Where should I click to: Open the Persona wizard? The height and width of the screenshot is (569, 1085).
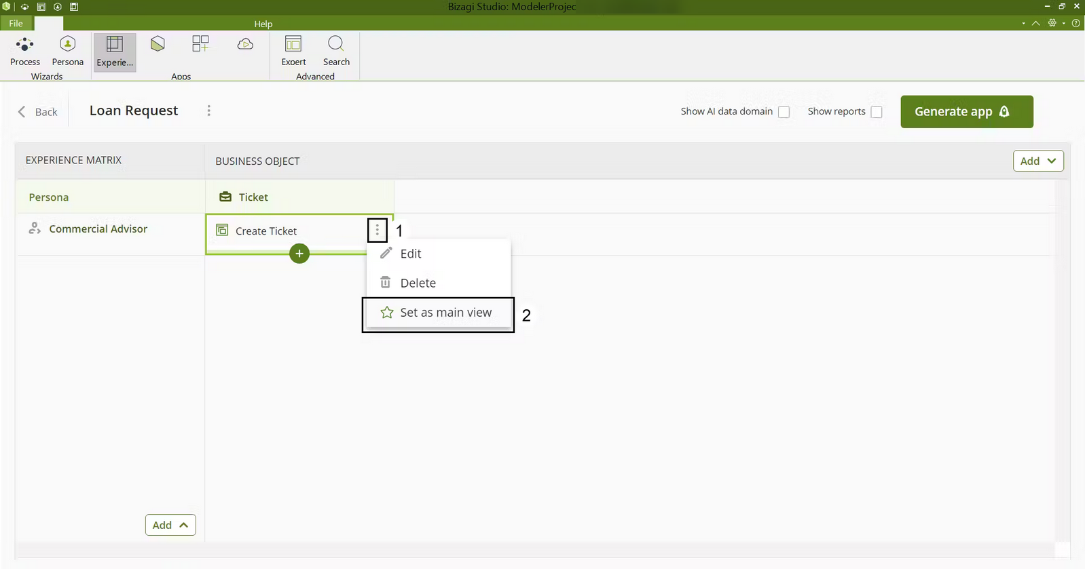point(68,52)
